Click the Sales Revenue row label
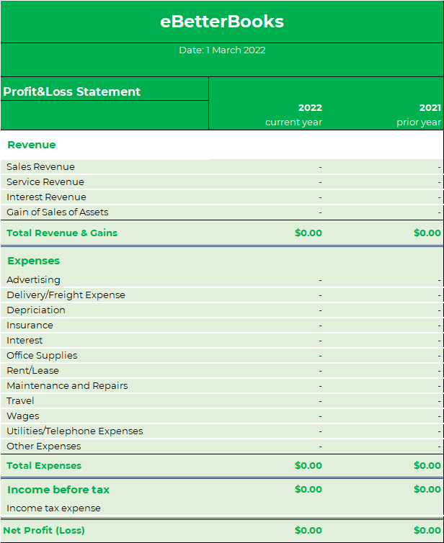The height and width of the screenshot is (543, 444). 40,167
